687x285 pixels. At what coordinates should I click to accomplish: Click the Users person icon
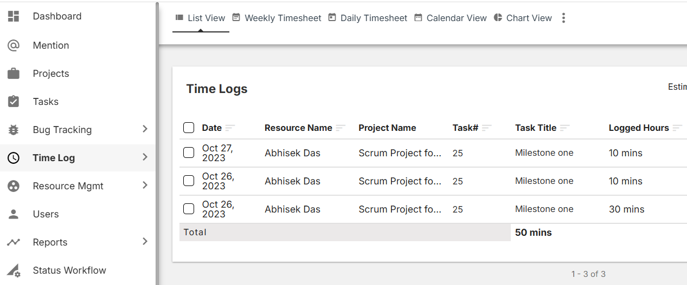click(14, 214)
